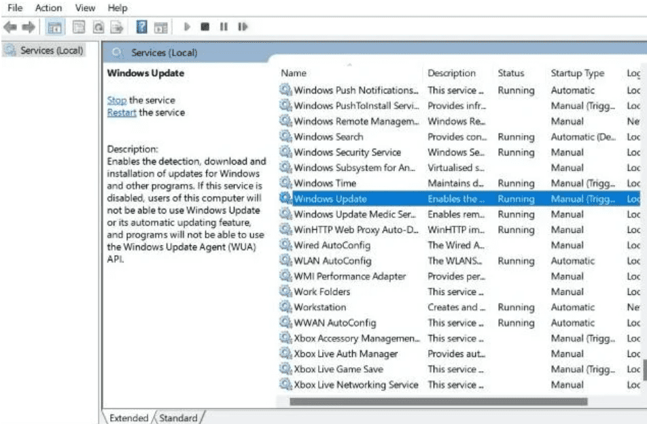This screenshot has width=647, height=424.
Task: Click the Pause Service toolbar icon
Action: click(224, 26)
